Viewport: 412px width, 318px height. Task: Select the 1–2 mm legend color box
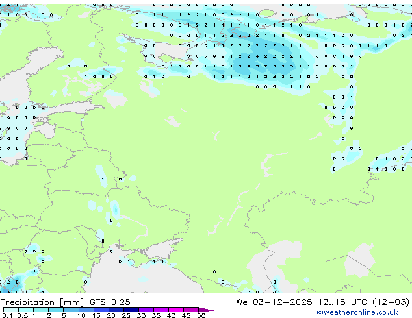tap(41, 310)
